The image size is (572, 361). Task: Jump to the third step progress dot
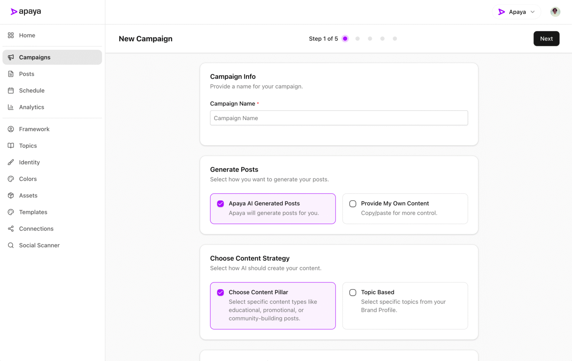pos(370,39)
